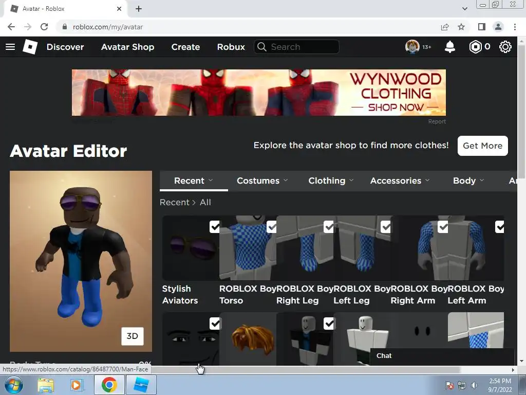Image resolution: width=526 pixels, height=395 pixels.
Task: Toggle the browser side panel icon
Action: 482,27
